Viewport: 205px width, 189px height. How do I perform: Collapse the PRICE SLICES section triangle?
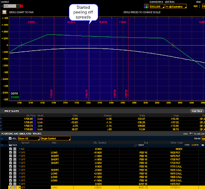tap(2, 111)
